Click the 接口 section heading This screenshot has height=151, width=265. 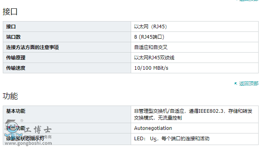click(10, 12)
